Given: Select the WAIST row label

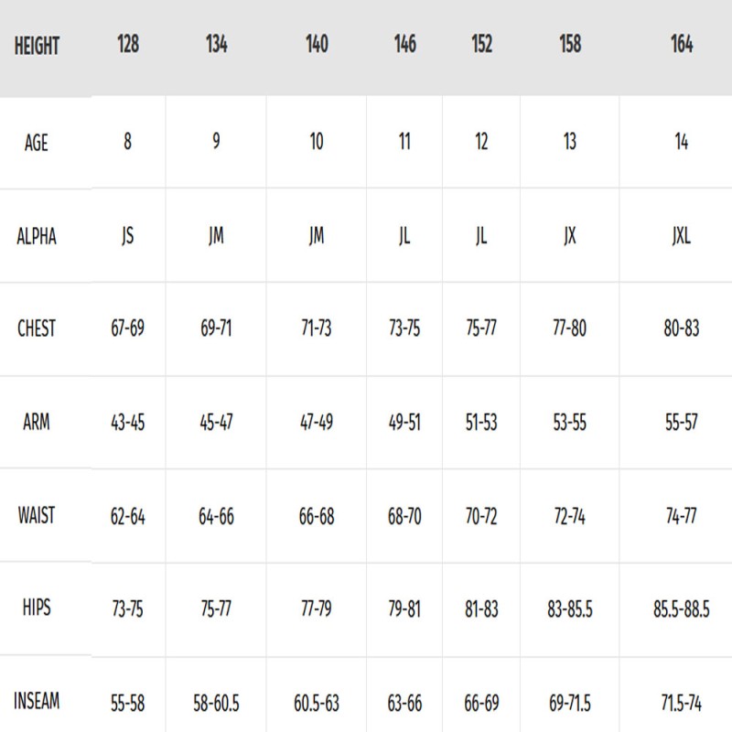Looking at the screenshot, I should (x=37, y=515).
